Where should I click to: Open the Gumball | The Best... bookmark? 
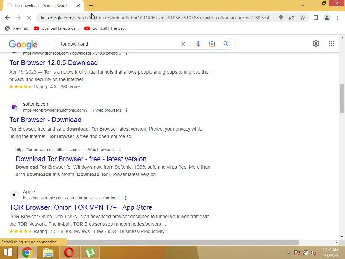pos(106,28)
